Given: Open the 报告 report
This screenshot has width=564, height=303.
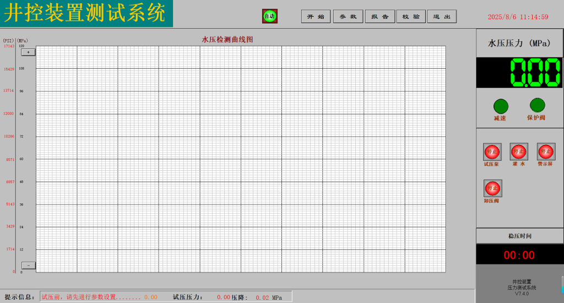Looking at the screenshot, I should [x=379, y=17].
